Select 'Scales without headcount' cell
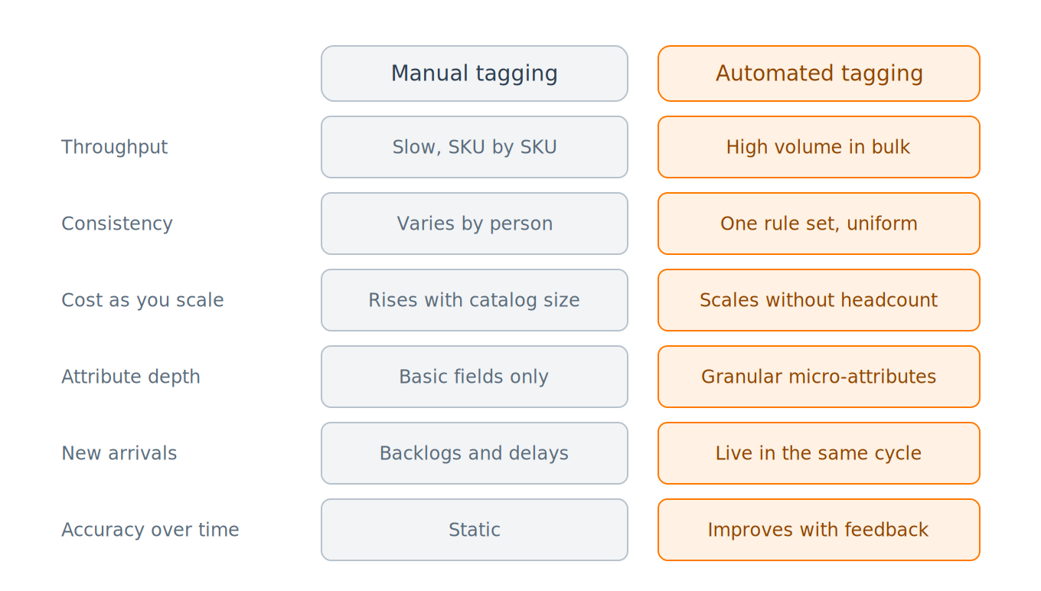This screenshot has width=1041, height=591. point(819,300)
